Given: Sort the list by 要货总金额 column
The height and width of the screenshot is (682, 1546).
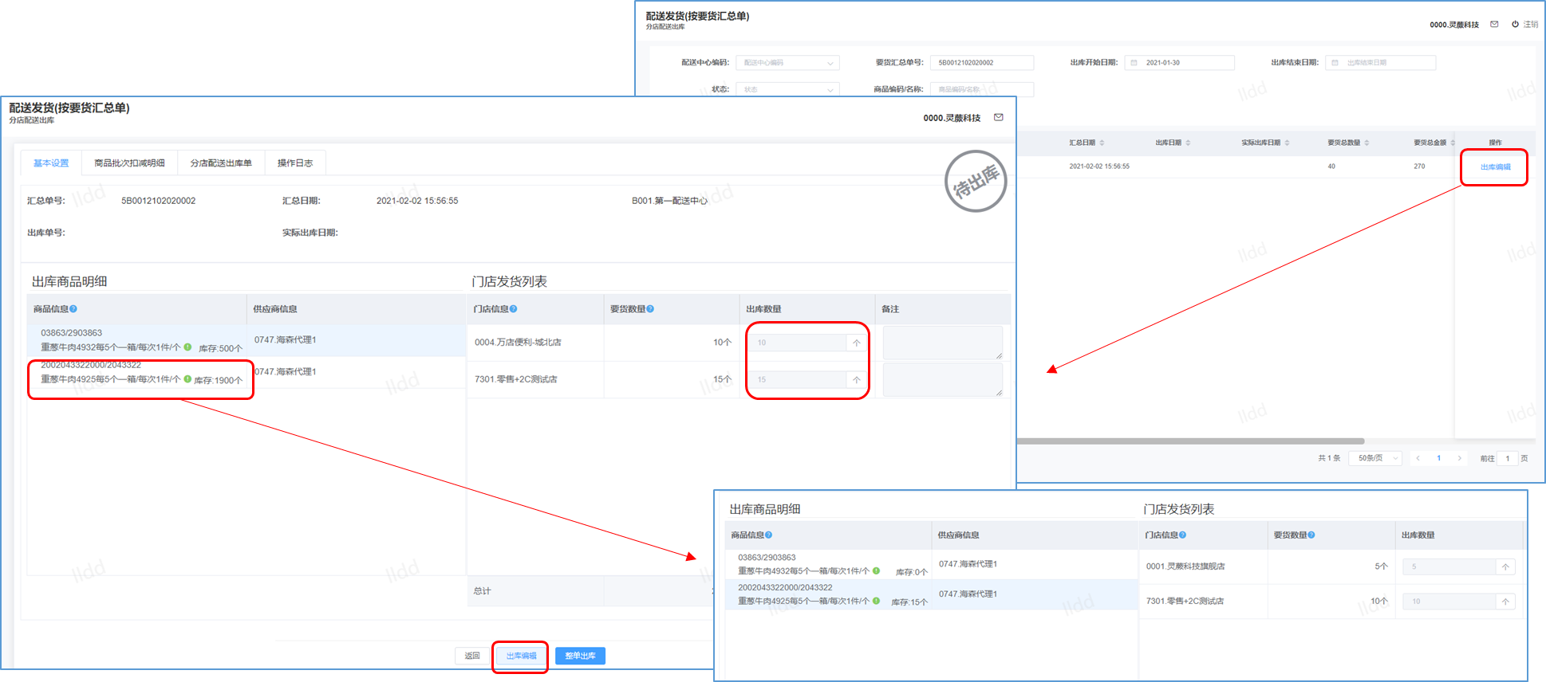Looking at the screenshot, I should 1453,143.
